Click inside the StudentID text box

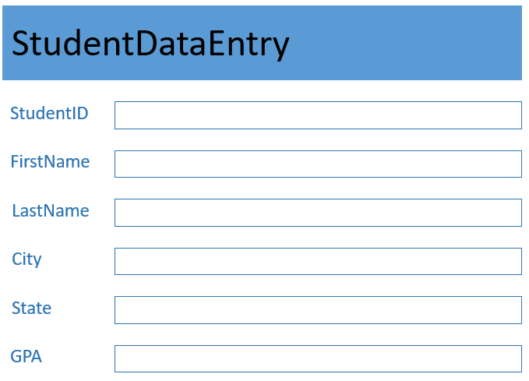318,115
